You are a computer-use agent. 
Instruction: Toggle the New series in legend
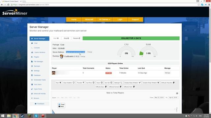61,107
